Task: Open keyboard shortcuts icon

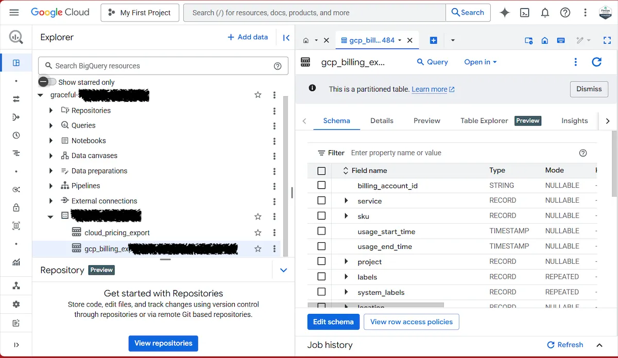Action: (x=561, y=40)
